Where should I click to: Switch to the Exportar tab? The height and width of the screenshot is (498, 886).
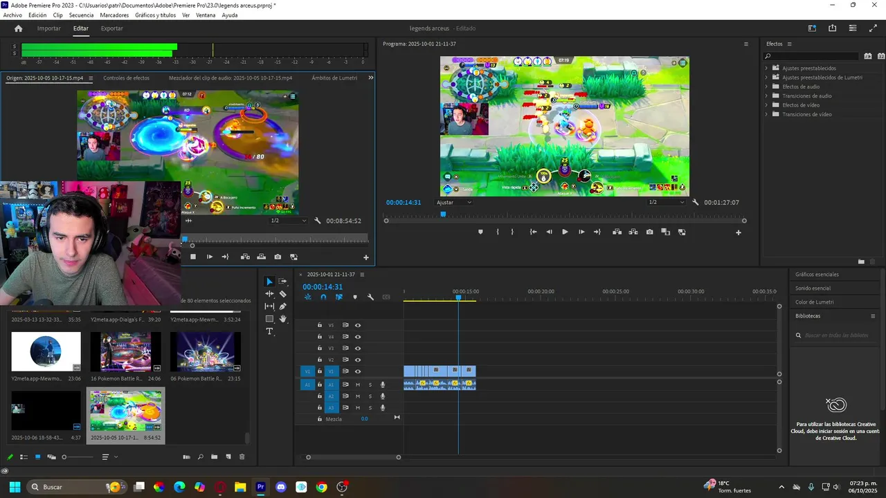[111, 28]
